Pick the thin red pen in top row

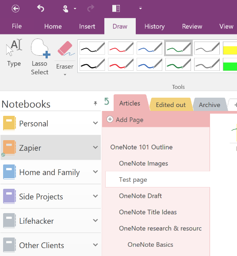click(x=121, y=48)
